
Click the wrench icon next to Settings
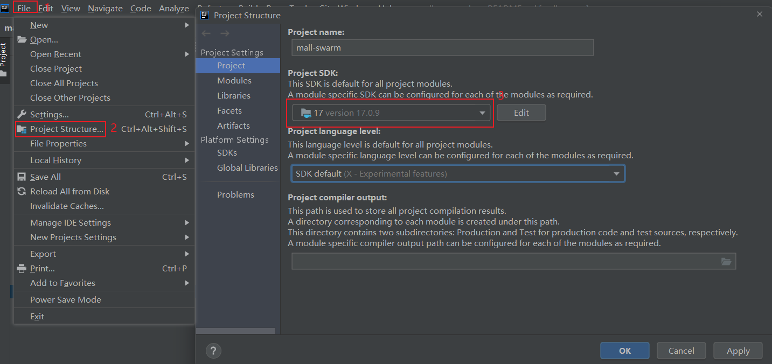click(22, 114)
